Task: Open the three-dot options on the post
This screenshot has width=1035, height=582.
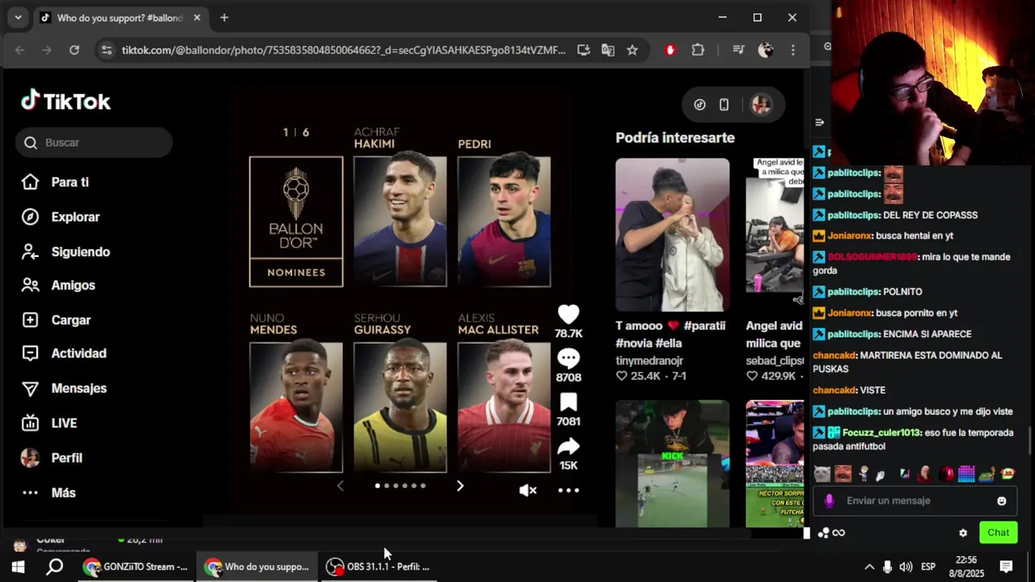Action: (x=568, y=490)
